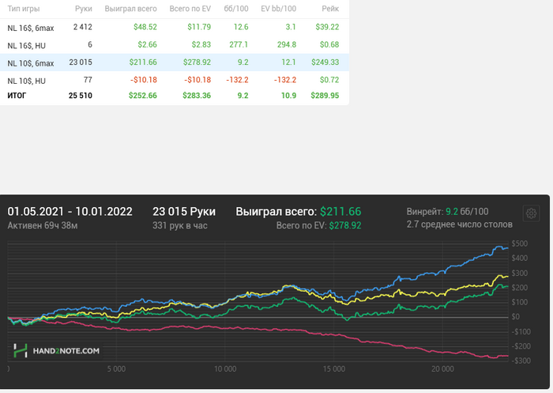Click the date range 01.05.2021 - 10.01.2022
553x393 pixels.
[70, 212]
